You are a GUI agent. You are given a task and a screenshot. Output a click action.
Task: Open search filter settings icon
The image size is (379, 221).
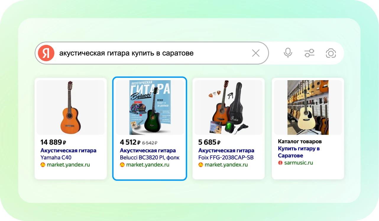click(309, 53)
